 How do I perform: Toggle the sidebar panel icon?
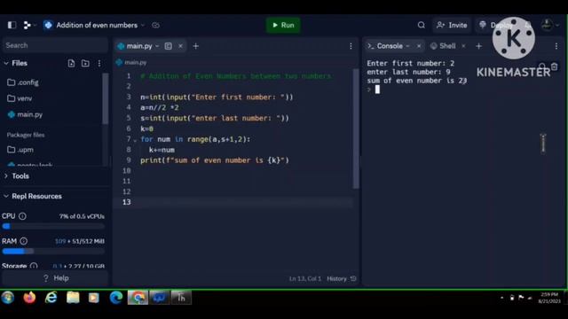click(x=12, y=25)
